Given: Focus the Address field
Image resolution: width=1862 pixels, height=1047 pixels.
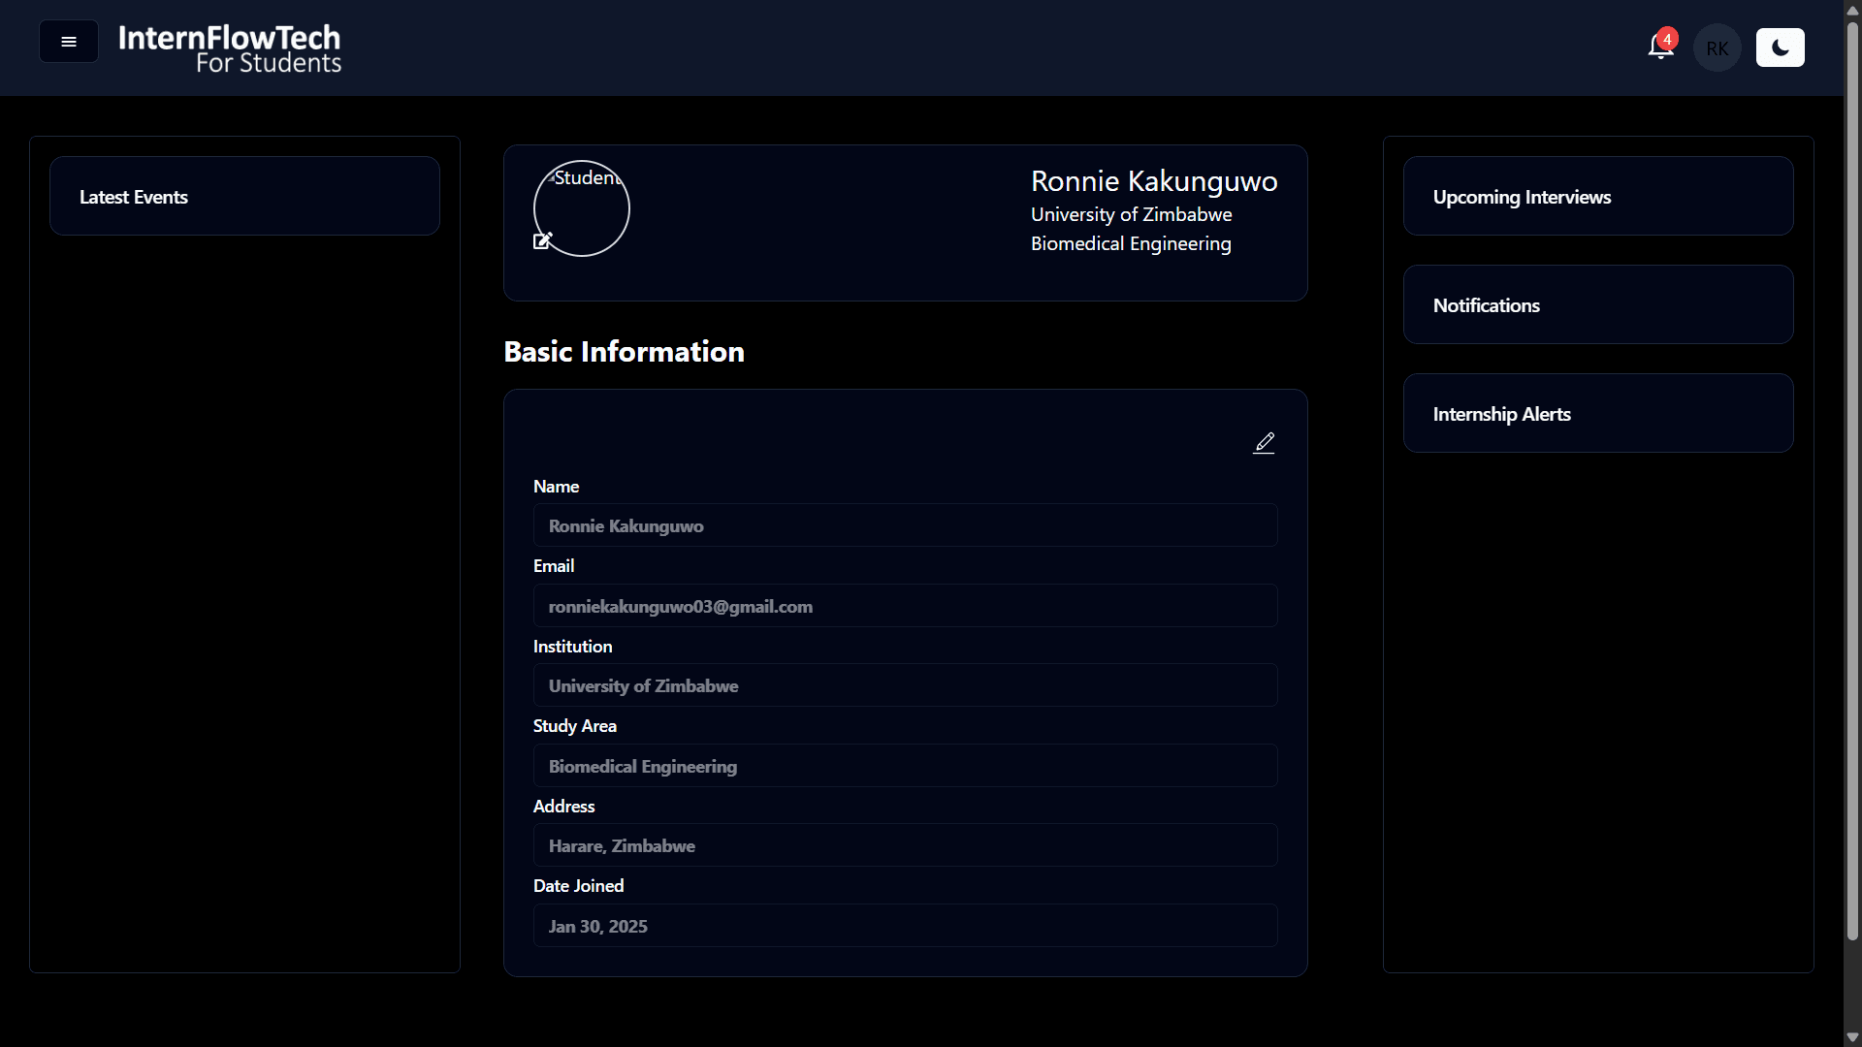Looking at the screenshot, I should click(x=905, y=845).
